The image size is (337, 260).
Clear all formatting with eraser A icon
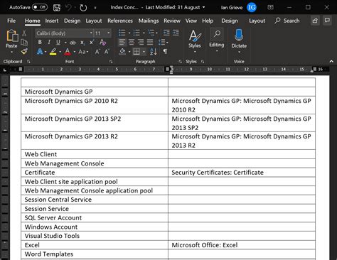[x=102, y=43]
